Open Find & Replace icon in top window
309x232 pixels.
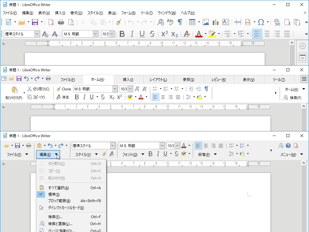click(160, 22)
